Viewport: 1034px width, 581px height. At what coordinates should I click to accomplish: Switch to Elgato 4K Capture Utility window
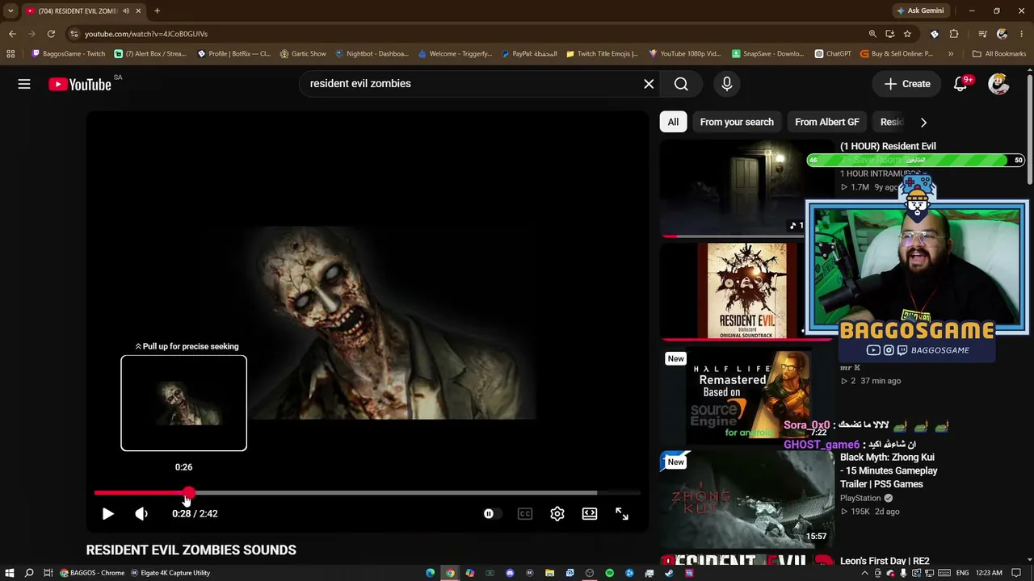click(x=170, y=573)
